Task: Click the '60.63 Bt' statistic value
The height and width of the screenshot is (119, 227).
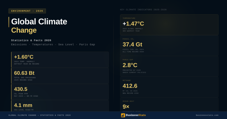Action: coord(24,73)
